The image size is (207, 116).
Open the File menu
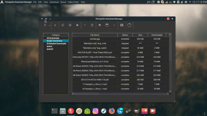35,2
